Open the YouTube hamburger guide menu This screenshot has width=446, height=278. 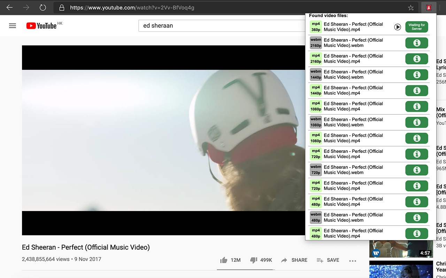pos(13,26)
